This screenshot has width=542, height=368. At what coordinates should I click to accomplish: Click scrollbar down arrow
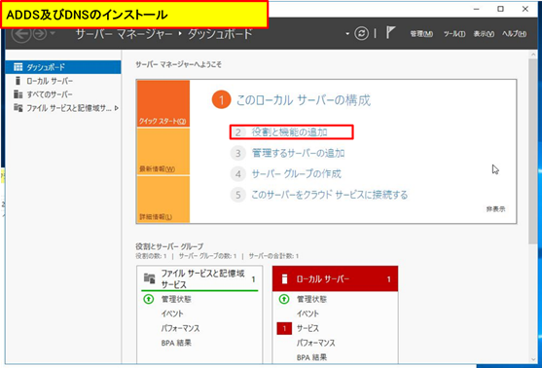click(x=532, y=359)
